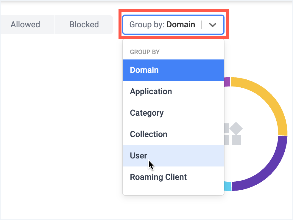This screenshot has height=220, width=293.
Task: Click the grey square left of the diamond
Action: click(227, 128)
